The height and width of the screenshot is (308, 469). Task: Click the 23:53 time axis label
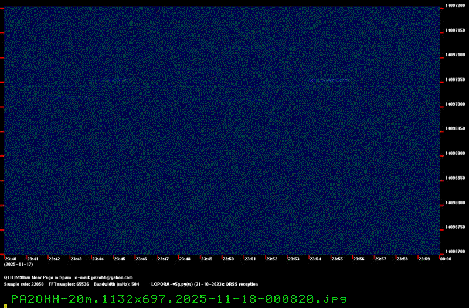point(294,259)
